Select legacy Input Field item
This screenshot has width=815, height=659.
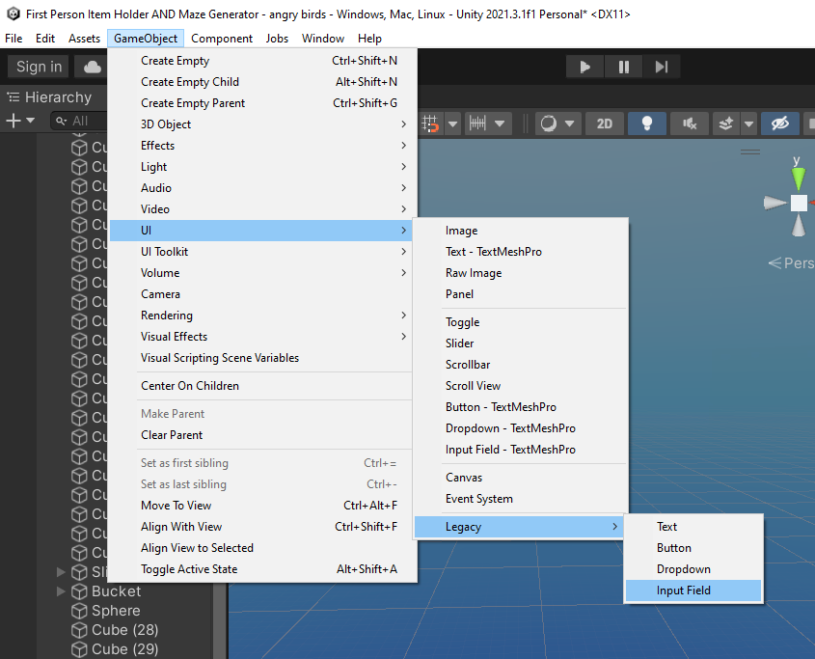pyautogui.click(x=693, y=590)
